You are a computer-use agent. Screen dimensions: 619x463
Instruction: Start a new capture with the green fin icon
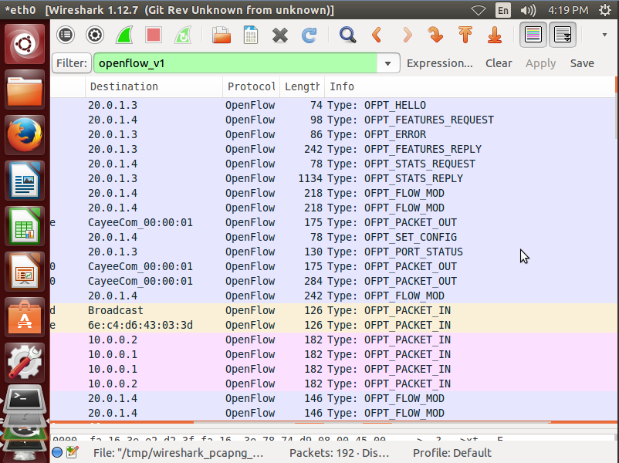tap(124, 35)
